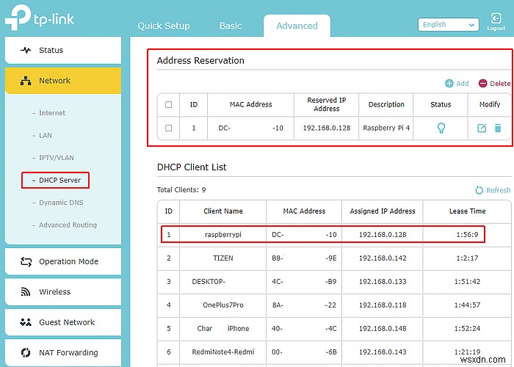Click assigned IP 192.168.0.143
Image resolution: width=514 pixels, height=367 pixels.
tap(383, 352)
